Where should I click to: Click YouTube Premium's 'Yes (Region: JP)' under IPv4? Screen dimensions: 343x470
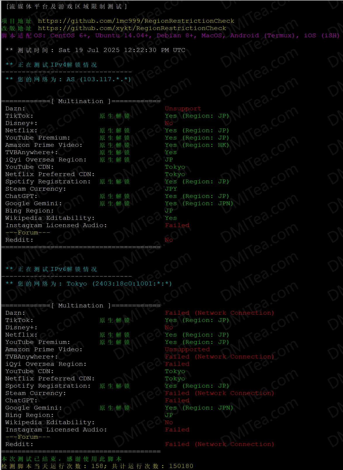pos(197,138)
